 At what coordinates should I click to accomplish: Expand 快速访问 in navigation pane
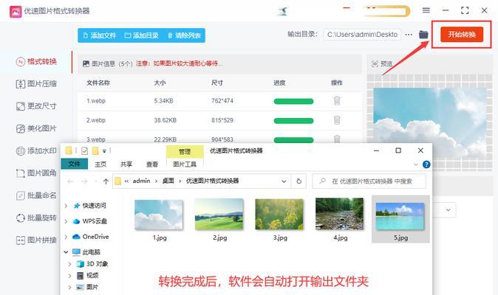(66, 206)
